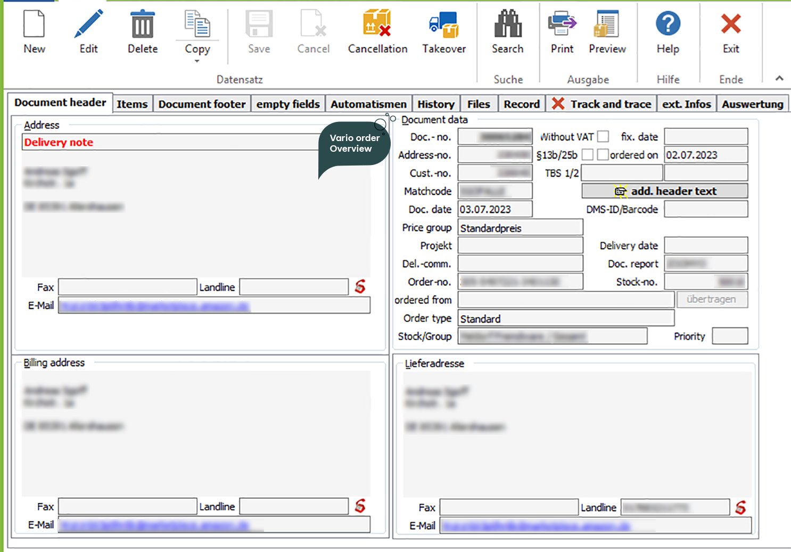Image resolution: width=791 pixels, height=552 pixels.
Task: Open the Track and trace tab
Action: point(602,104)
